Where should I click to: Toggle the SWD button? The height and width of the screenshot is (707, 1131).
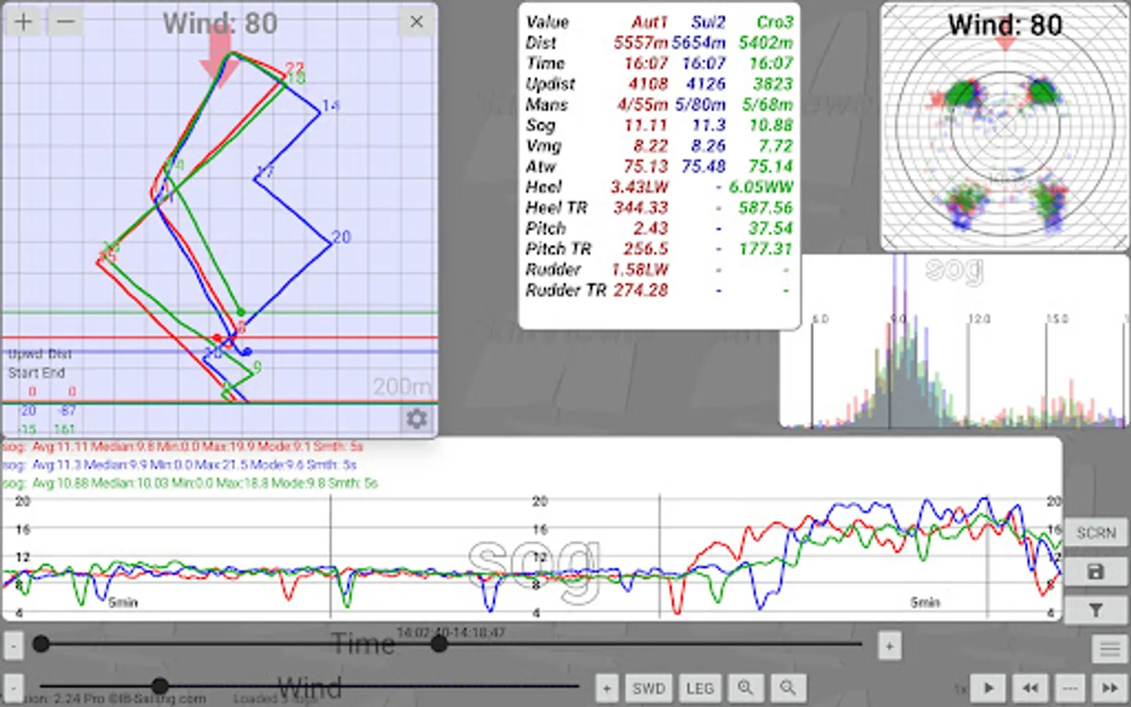(649, 688)
